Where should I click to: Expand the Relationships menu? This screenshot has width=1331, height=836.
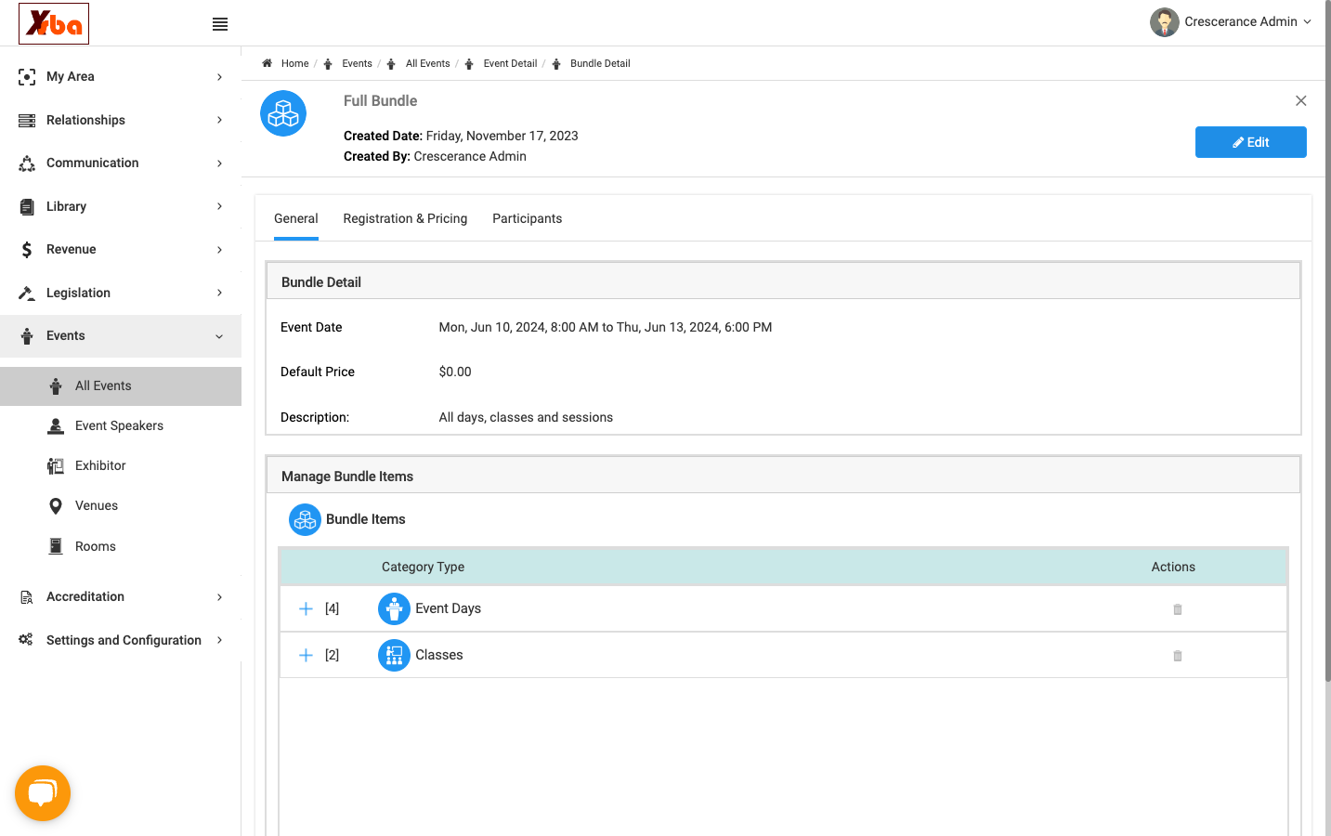[121, 120]
